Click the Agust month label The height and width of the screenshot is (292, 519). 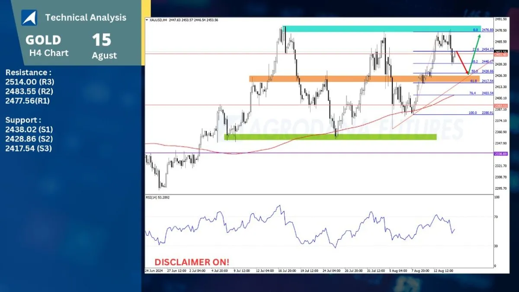tap(104, 56)
